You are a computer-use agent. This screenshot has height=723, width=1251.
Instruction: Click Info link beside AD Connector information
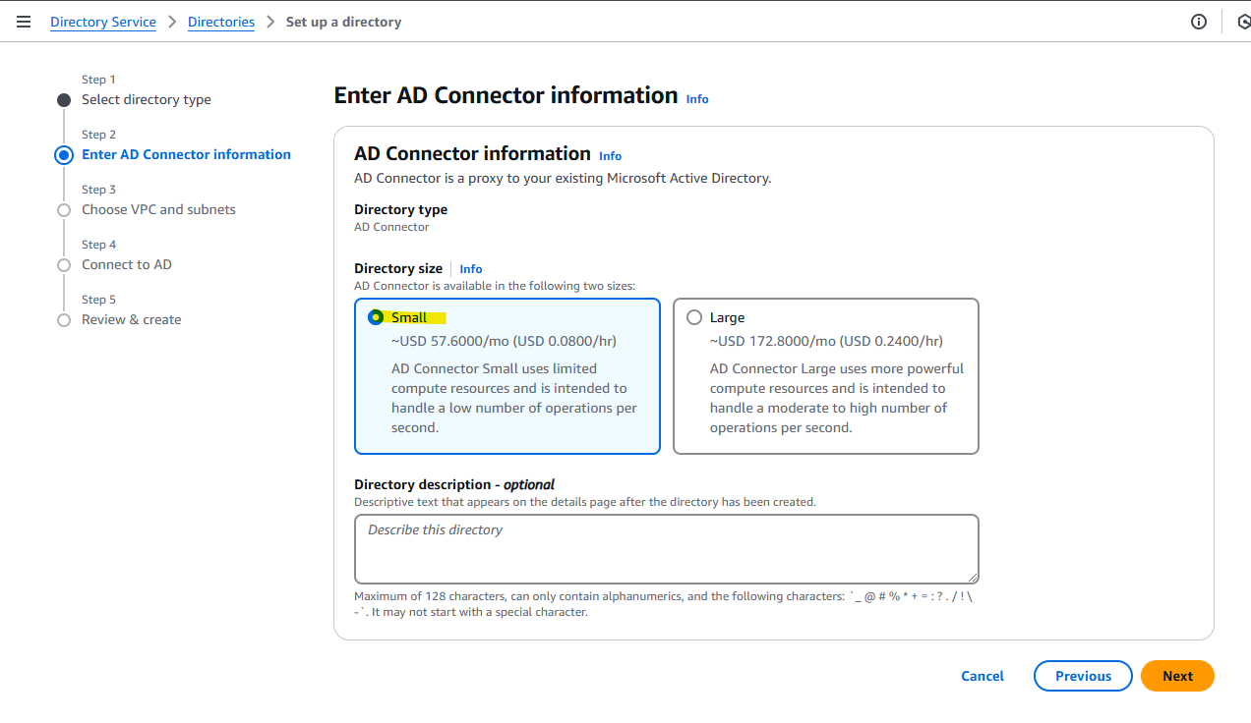click(610, 156)
